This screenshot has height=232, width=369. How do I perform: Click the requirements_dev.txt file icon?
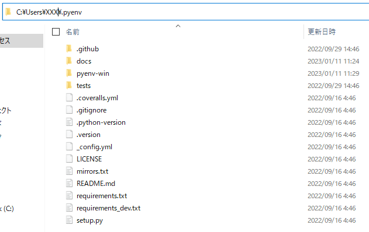[x=69, y=208]
